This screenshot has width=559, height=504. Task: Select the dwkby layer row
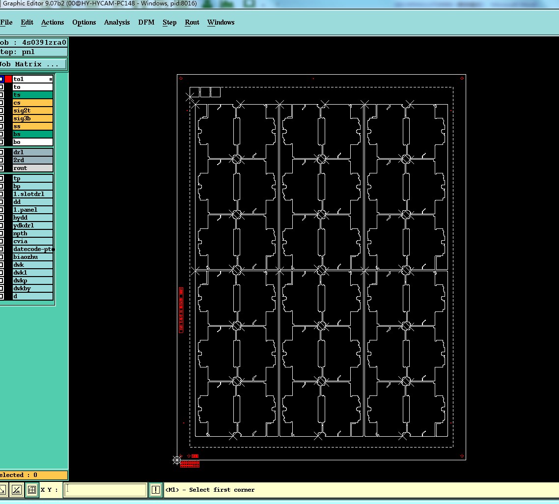click(33, 288)
